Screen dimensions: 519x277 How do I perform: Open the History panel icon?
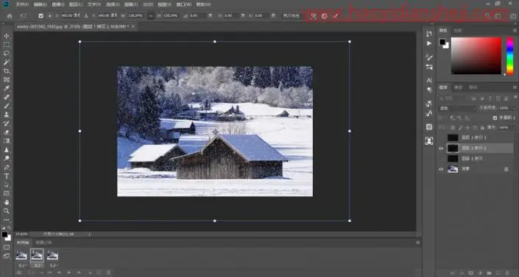(x=429, y=34)
